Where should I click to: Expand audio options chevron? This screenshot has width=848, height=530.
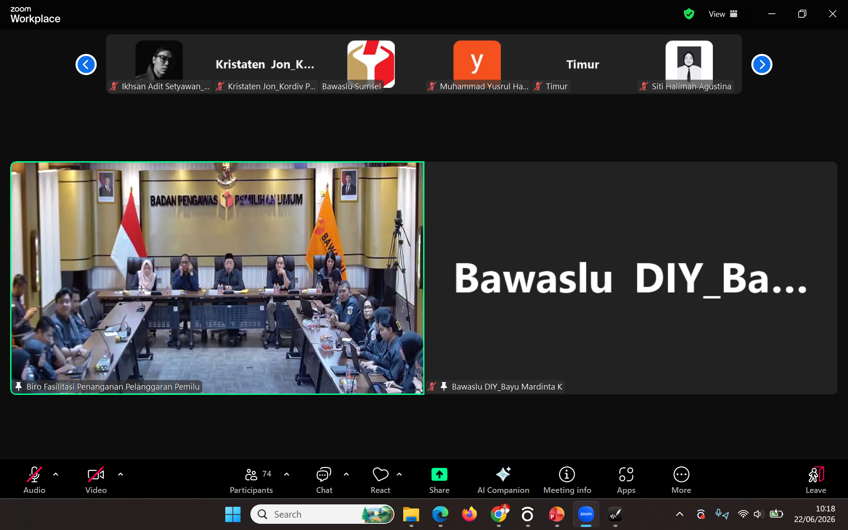tap(56, 474)
